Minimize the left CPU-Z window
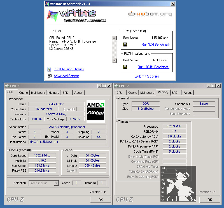The width and height of the screenshot is (224, 208). tap(99, 86)
